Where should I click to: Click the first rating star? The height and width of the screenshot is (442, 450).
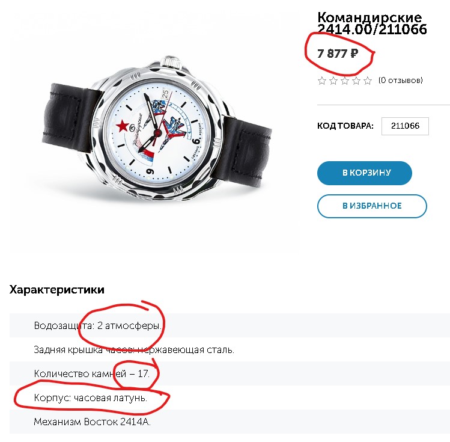[322, 81]
